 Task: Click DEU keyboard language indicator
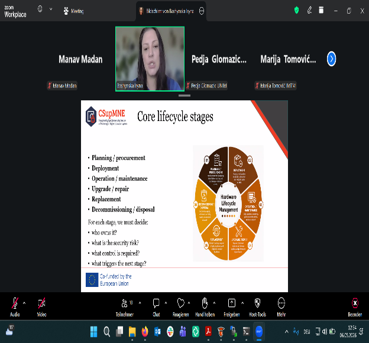[x=307, y=332]
